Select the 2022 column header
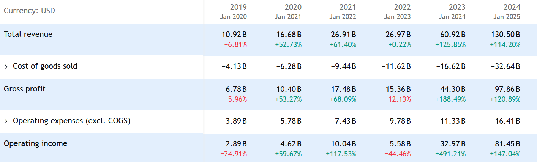Viewport: 537px width, 162px height. 402,7
